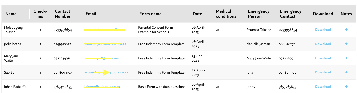The height and width of the screenshot is (93, 357).
Task: Add a note for Molebogeng Tolashe
Action: tap(346, 30)
